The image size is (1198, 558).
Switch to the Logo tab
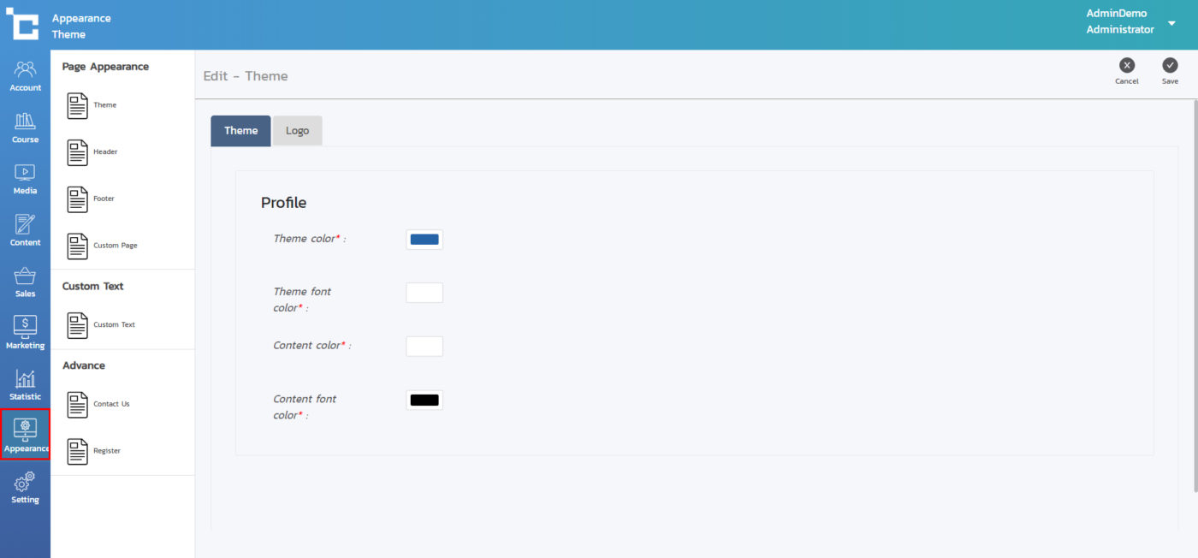click(297, 131)
